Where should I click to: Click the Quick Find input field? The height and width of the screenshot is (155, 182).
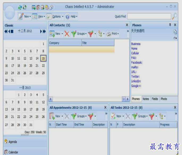tap(149, 16)
